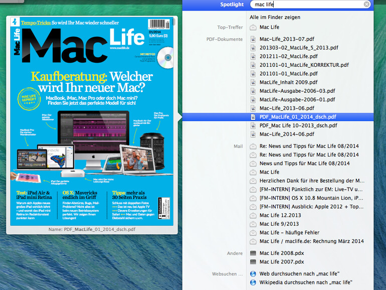Click PDF icon of Mac-Life_2013-07.pdf

pyautogui.click(x=253, y=39)
